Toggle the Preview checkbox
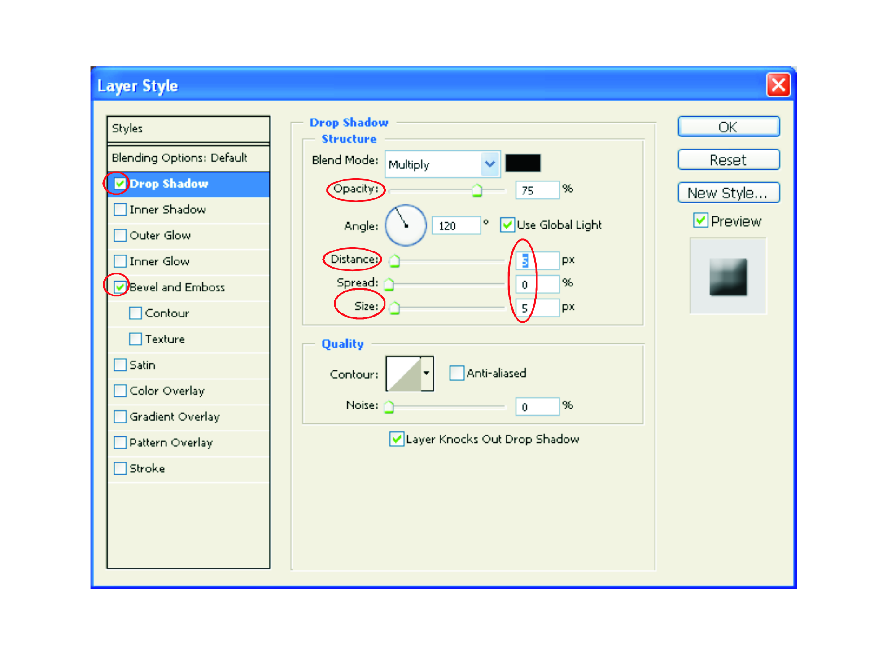This screenshot has width=887, height=656. (x=700, y=220)
